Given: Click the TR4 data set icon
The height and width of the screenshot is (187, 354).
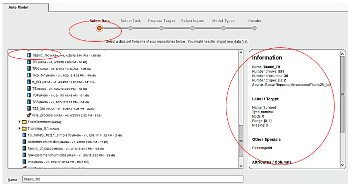Looking at the screenshot, I should pos(29,68).
